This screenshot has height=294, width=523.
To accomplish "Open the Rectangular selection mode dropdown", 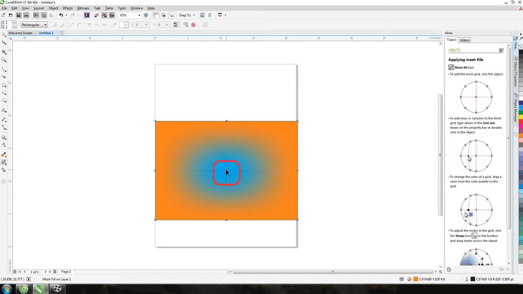I will pos(34,25).
